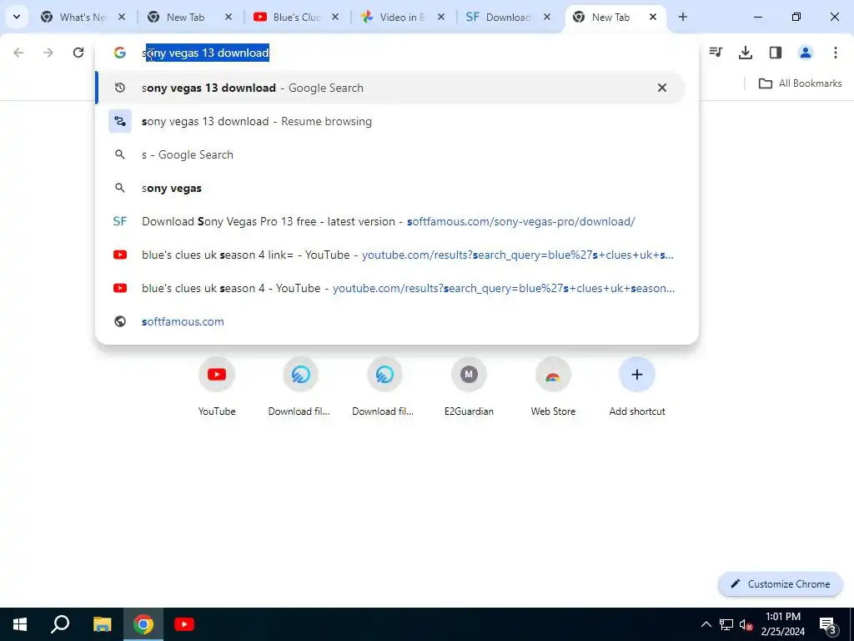The image size is (854, 641).
Task: Click the Resume browsing journey icon
Action: pyautogui.click(x=120, y=121)
